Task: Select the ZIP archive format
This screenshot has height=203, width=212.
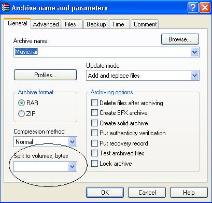Action: click(x=21, y=114)
